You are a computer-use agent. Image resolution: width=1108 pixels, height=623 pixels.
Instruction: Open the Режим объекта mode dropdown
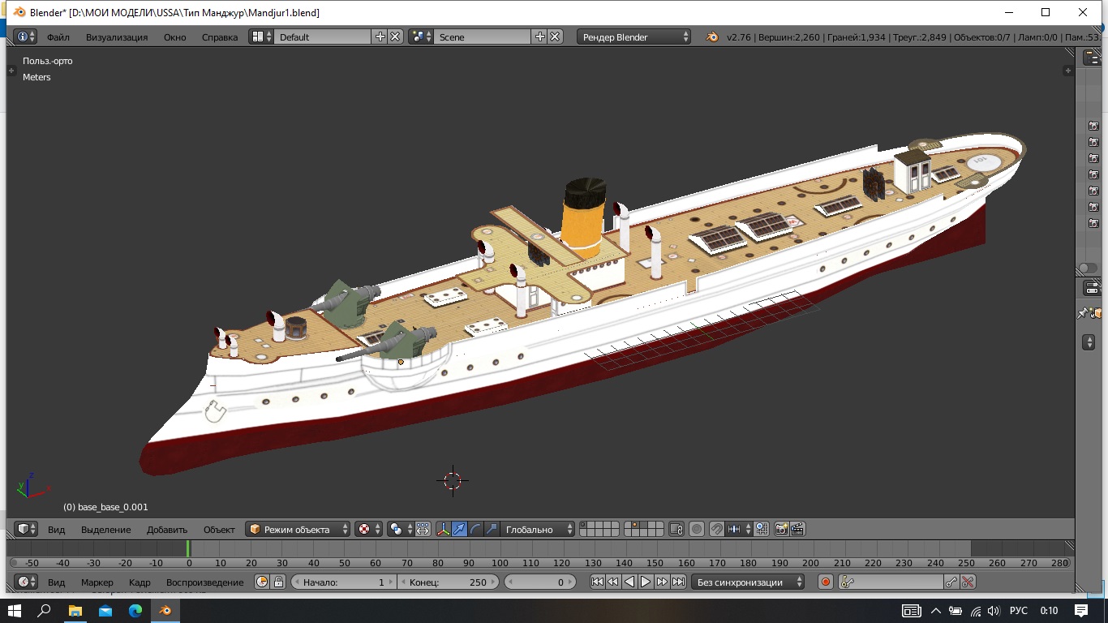coord(298,529)
